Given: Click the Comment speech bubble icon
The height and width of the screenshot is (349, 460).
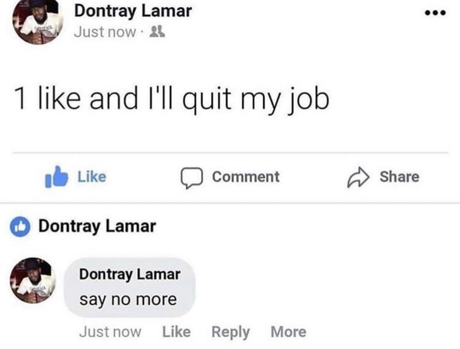Looking at the screenshot, I should 192,178.
